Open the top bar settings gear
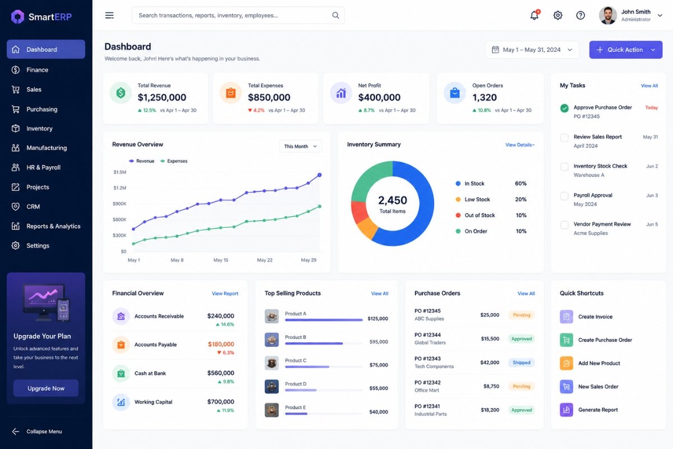Image resolution: width=673 pixels, height=449 pixels. coord(557,15)
